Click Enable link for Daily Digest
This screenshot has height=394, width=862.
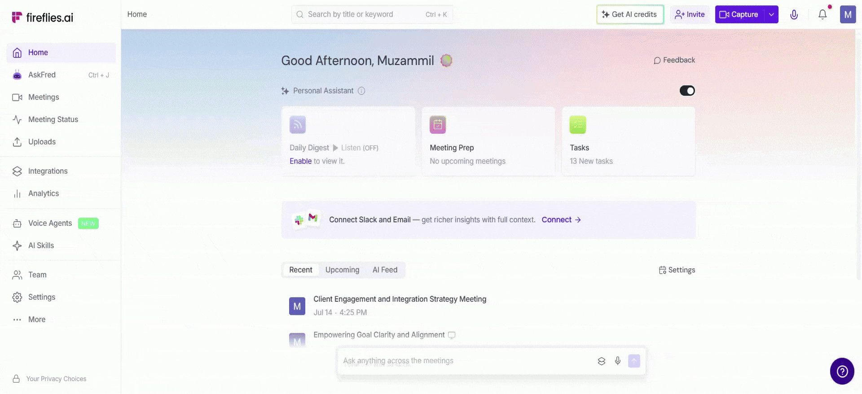coord(300,161)
